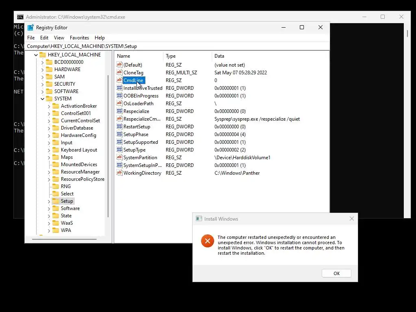
Task: Select the HardwareConfig key
Action: 78,135
